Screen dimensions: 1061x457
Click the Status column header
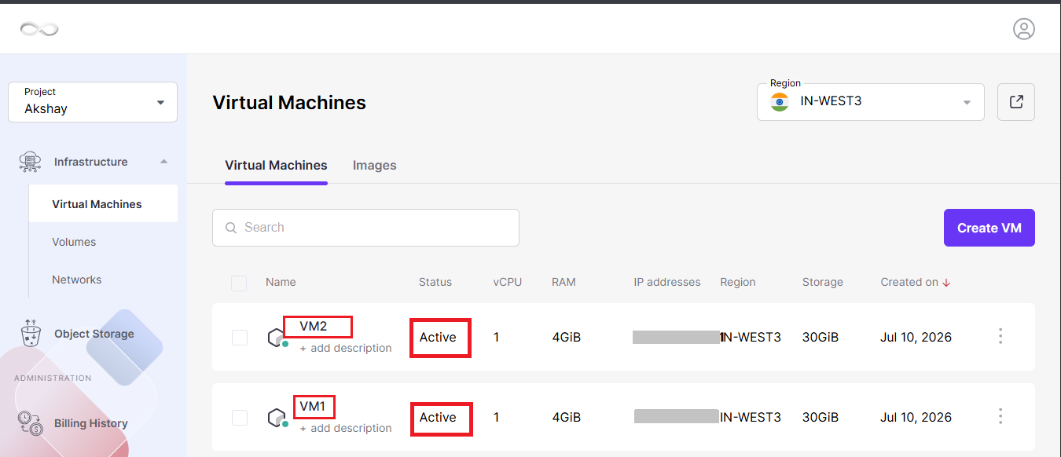coord(435,282)
